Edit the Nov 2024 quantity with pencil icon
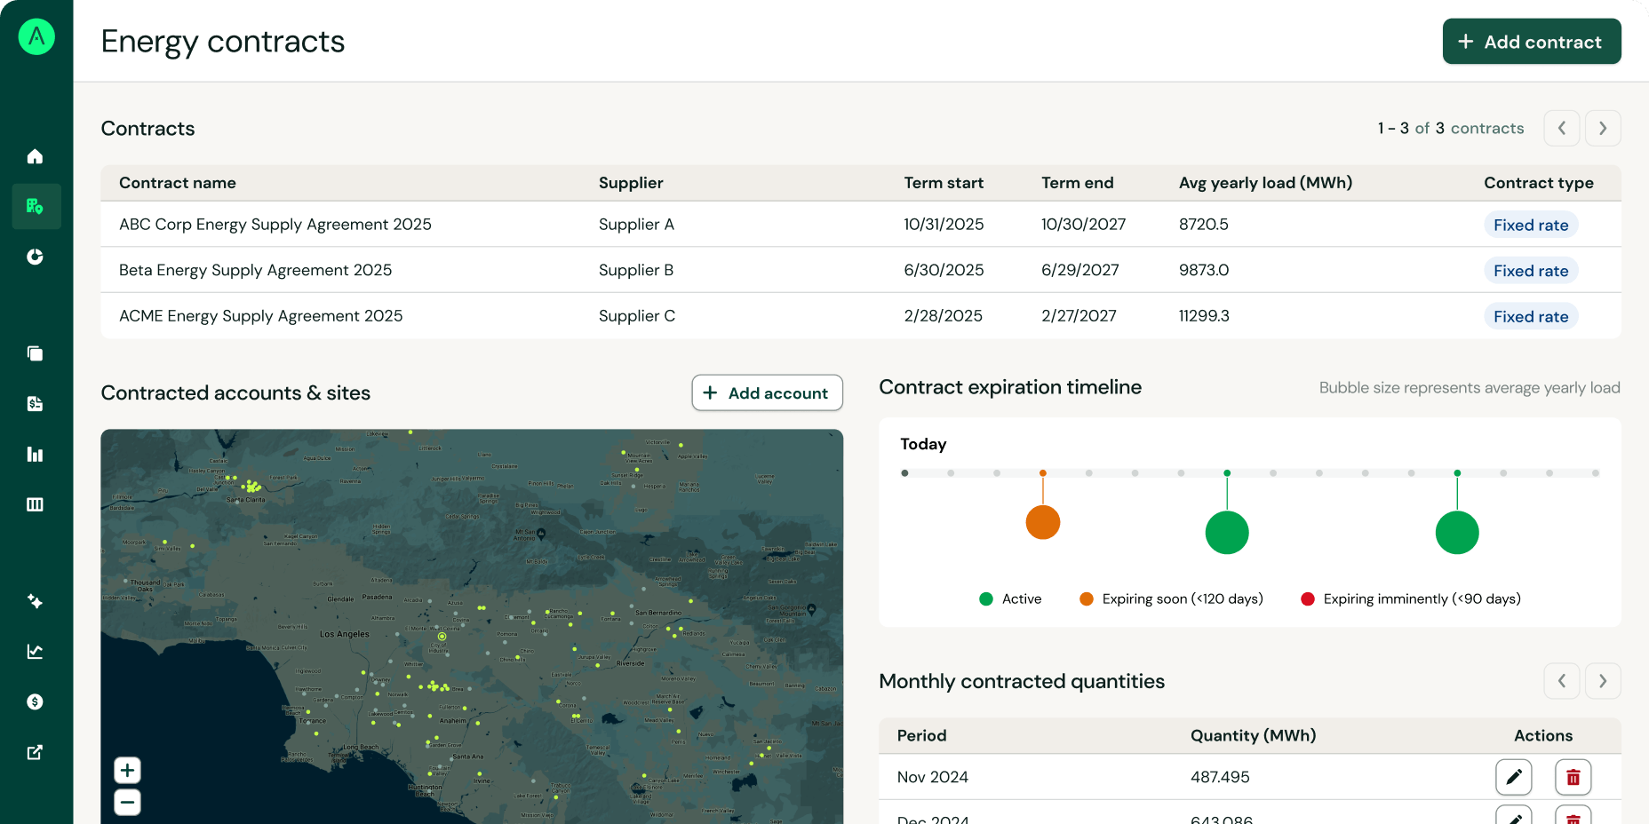Screen dimensions: 1649x824 pos(1513,777)
